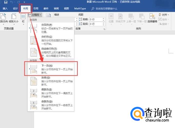Screen dimensions: 175x128
Task: Select 自动换行符 text wrapping break
Action: (x=51, y=52)
